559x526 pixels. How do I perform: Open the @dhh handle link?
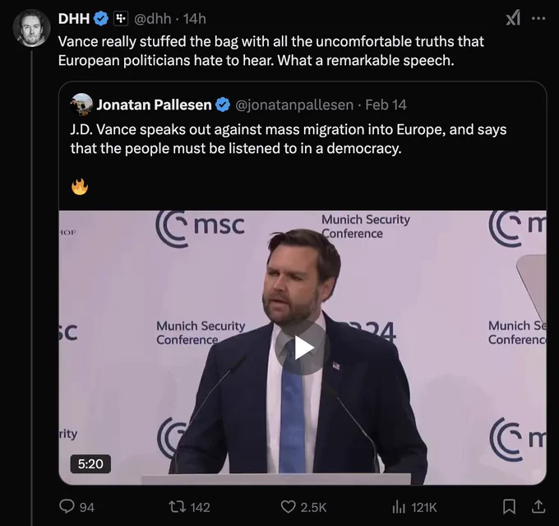153,19
